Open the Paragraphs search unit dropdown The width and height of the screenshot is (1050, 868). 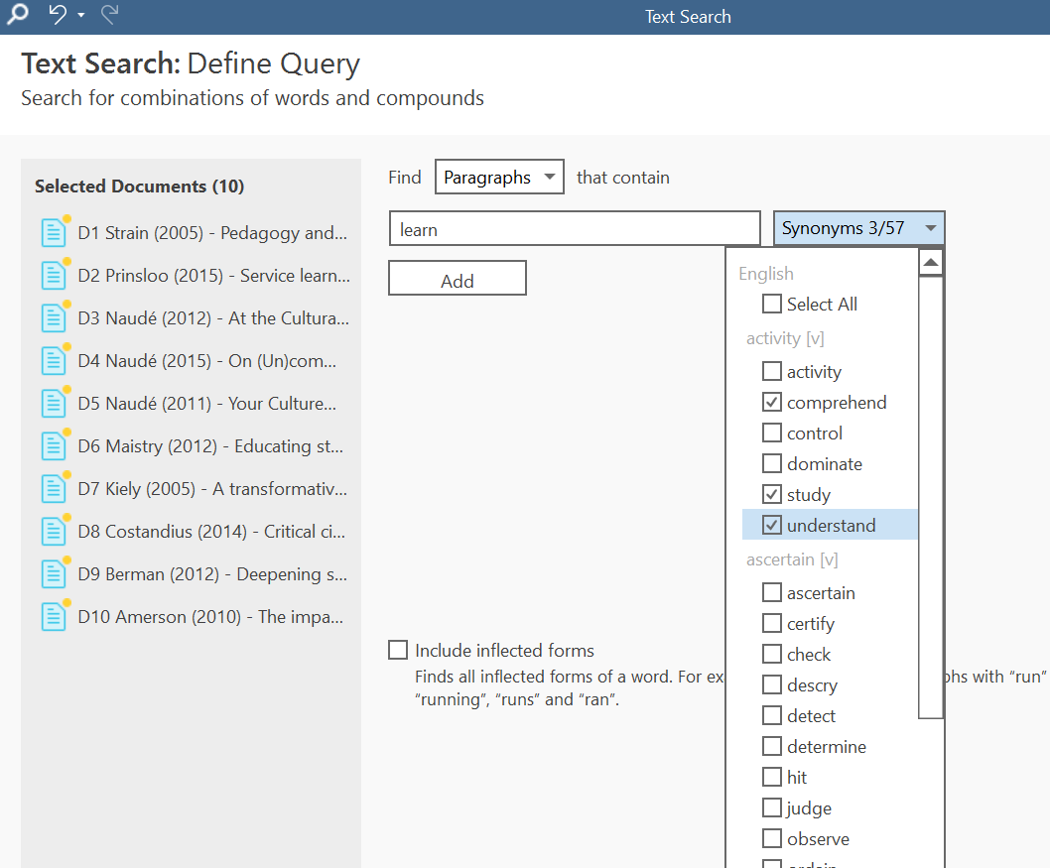(x=499, y=178)
